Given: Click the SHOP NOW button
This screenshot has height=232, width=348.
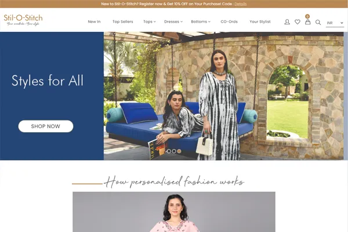Looking at the screenshot, I should [46, 126].
